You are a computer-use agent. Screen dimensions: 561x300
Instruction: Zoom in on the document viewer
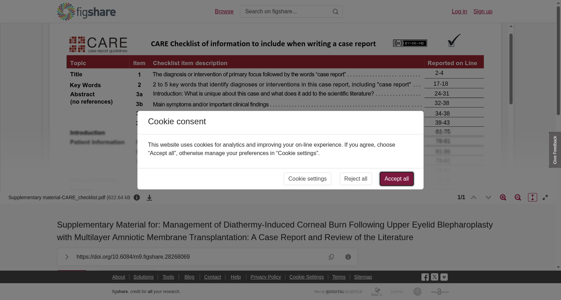tap(503, 197)
